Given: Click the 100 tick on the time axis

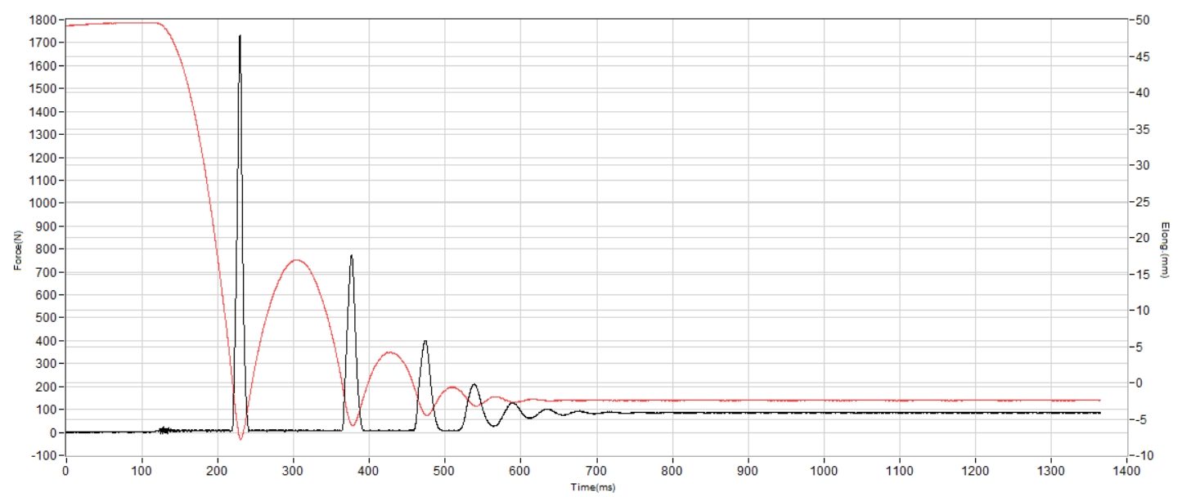Looking at the screenshot, I should point(142,470).
